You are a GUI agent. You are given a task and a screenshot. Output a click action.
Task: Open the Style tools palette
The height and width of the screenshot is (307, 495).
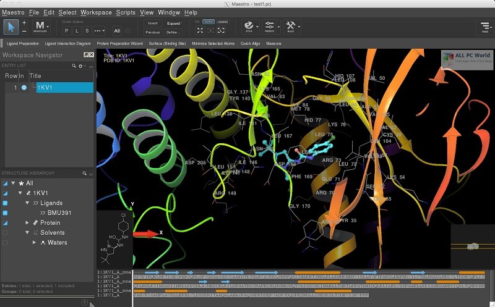pos(249,27)
